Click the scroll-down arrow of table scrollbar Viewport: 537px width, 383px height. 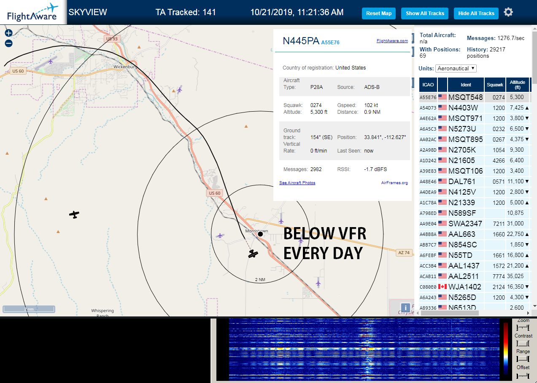point(534,306)
